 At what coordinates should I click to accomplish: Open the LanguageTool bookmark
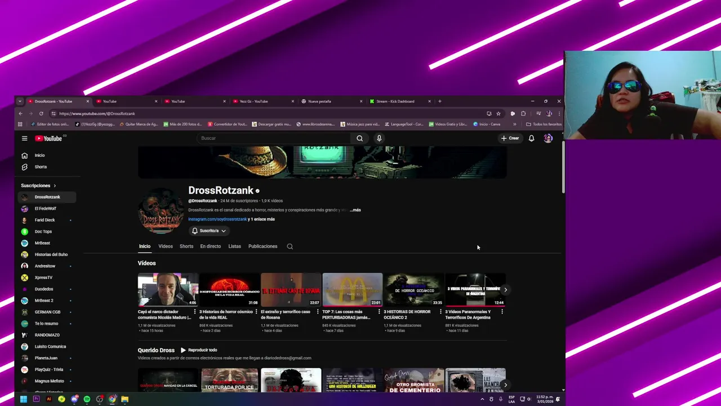coord(403,124)
